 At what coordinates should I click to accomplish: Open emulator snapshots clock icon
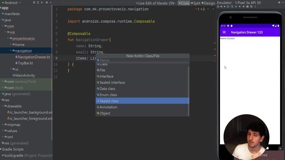[x=251, y=7]
